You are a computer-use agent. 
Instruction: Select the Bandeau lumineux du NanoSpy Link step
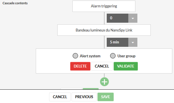(104, 30)
